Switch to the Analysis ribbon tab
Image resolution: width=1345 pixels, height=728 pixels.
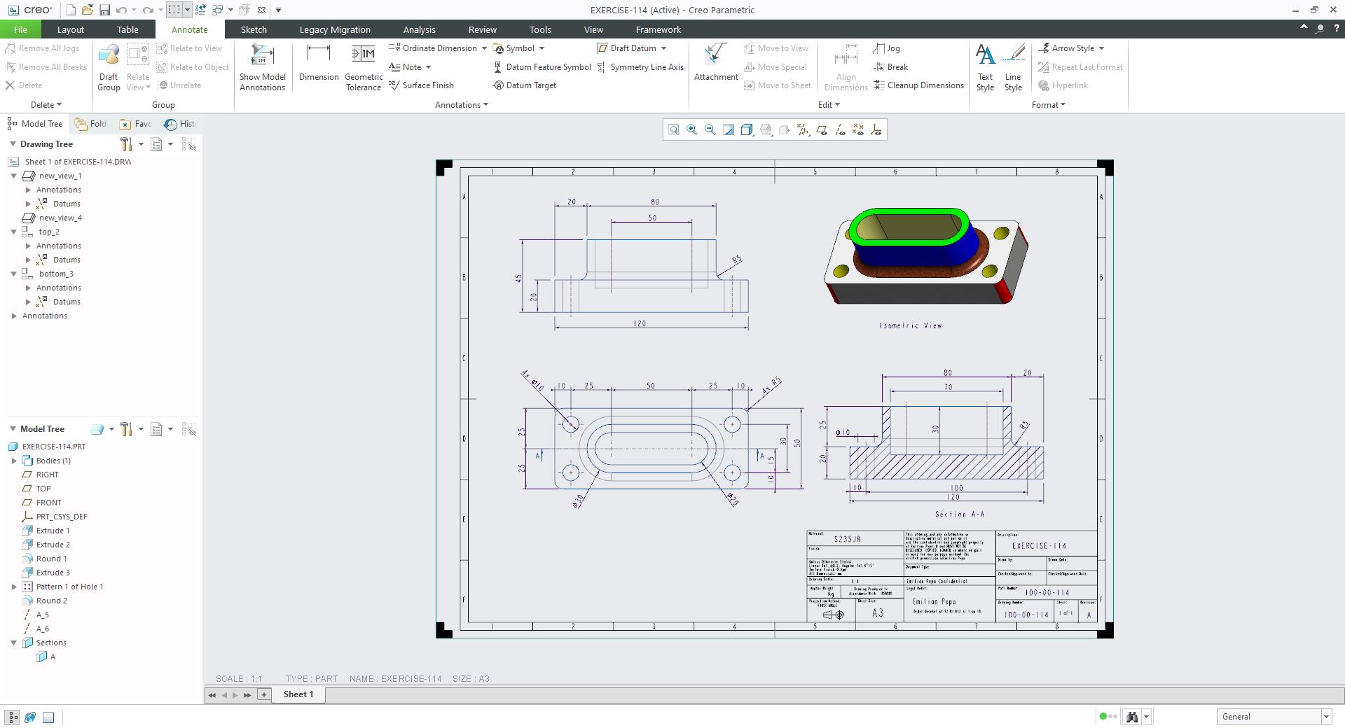[x=419, y=29]
